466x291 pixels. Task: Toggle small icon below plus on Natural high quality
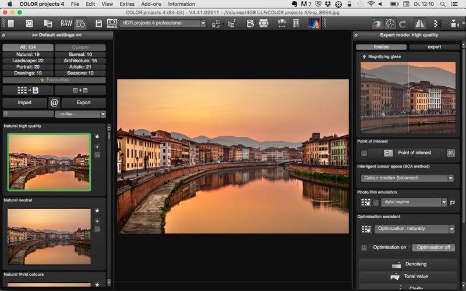(x=97, y=155)
